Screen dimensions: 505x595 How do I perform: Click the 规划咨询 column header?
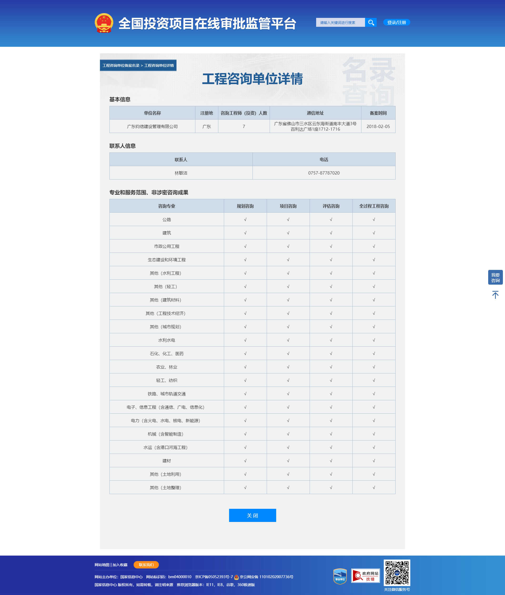[245, 206]
